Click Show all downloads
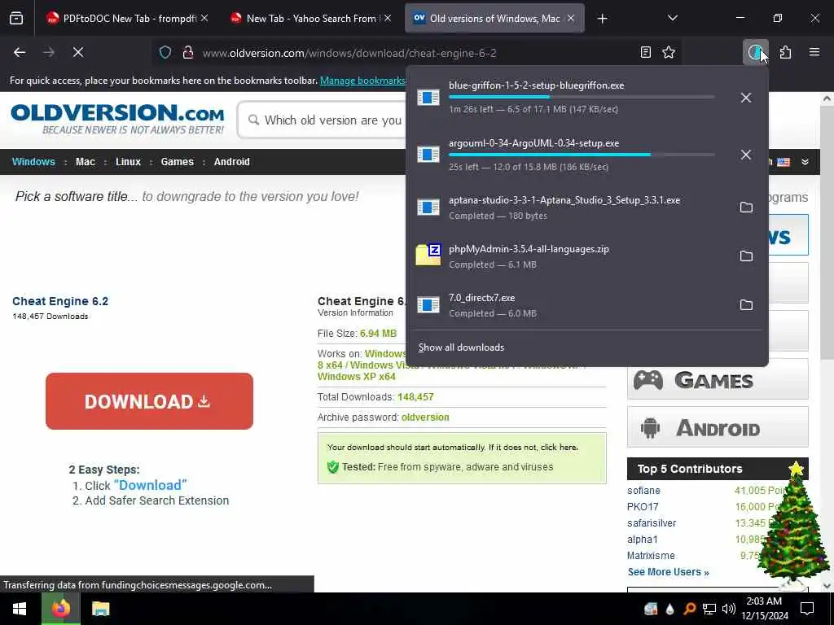This screenshot has height=625, width=834. point(461,347)
